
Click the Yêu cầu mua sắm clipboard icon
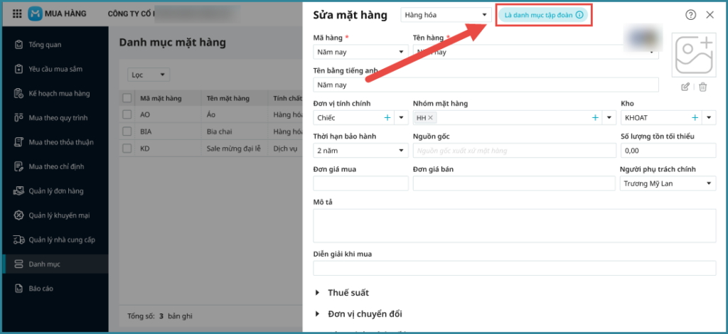[x=18, y=69]
